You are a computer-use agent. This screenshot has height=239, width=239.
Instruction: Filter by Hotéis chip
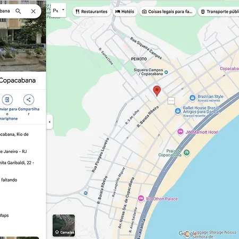coord(125,12)
